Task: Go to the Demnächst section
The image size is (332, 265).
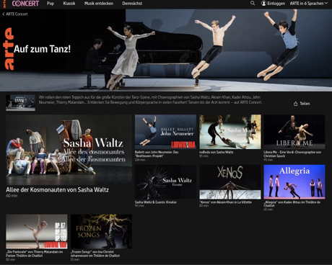Action: point(132,4)
